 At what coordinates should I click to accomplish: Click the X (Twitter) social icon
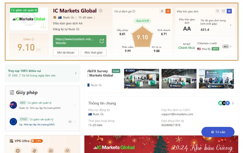click(224, 103)
